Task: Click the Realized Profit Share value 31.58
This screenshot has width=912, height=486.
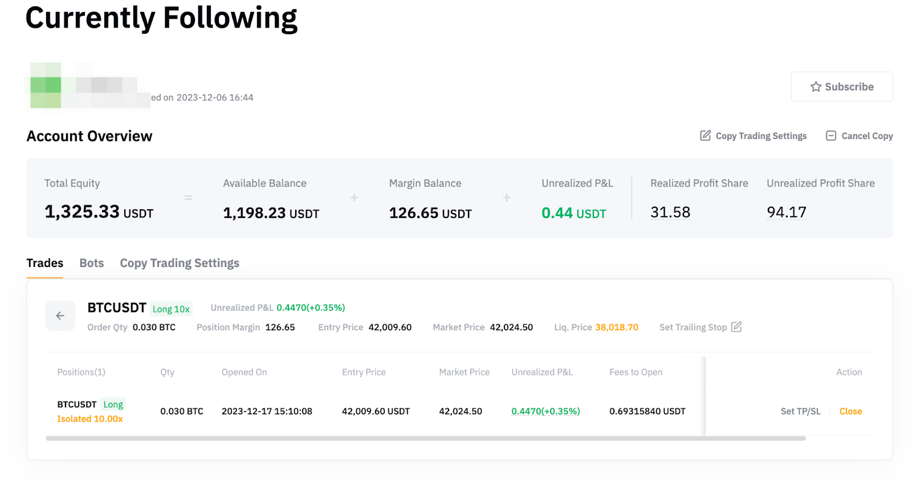Action: tap(670, 212)
